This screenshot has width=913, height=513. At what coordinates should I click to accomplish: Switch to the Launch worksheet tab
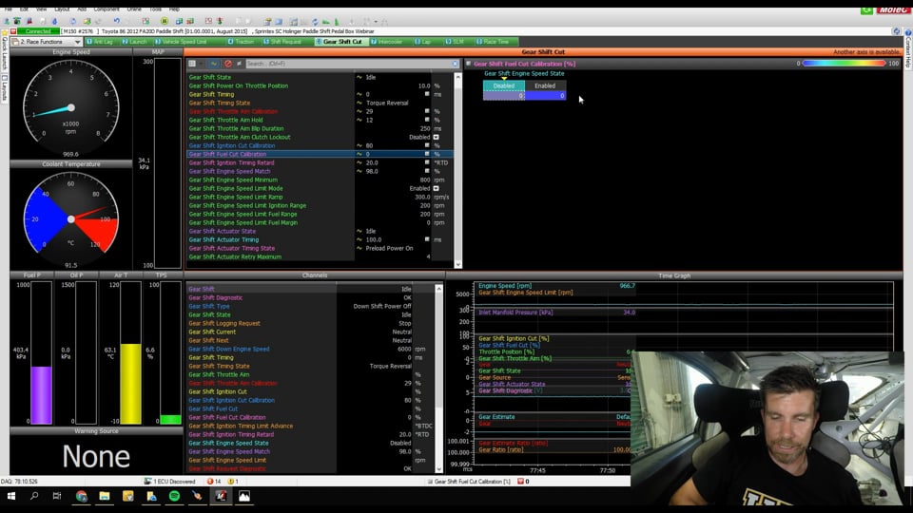coord(134,42)
